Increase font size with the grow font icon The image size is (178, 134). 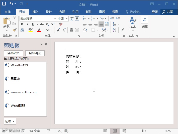[x=58, y=30]
